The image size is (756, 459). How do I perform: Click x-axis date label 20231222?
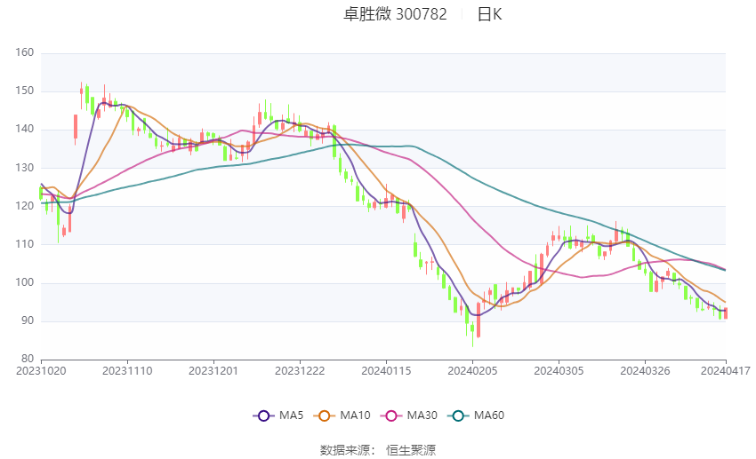click(300, 371)
